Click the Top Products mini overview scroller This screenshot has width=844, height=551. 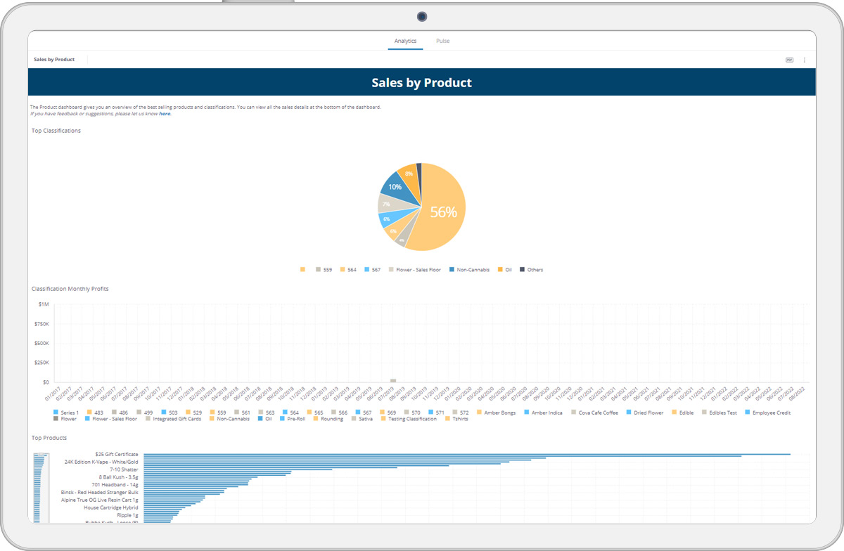click(x=41, y=488)
